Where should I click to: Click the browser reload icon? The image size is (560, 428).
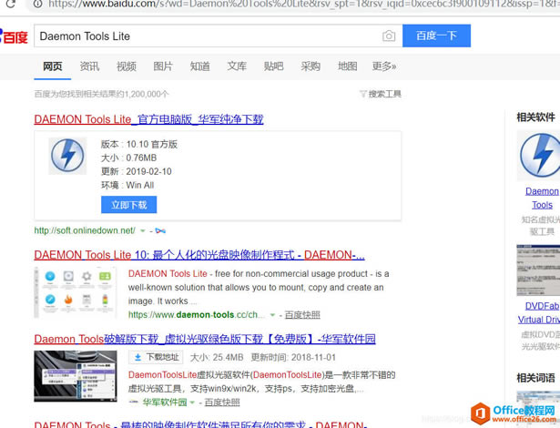[11, 4]
